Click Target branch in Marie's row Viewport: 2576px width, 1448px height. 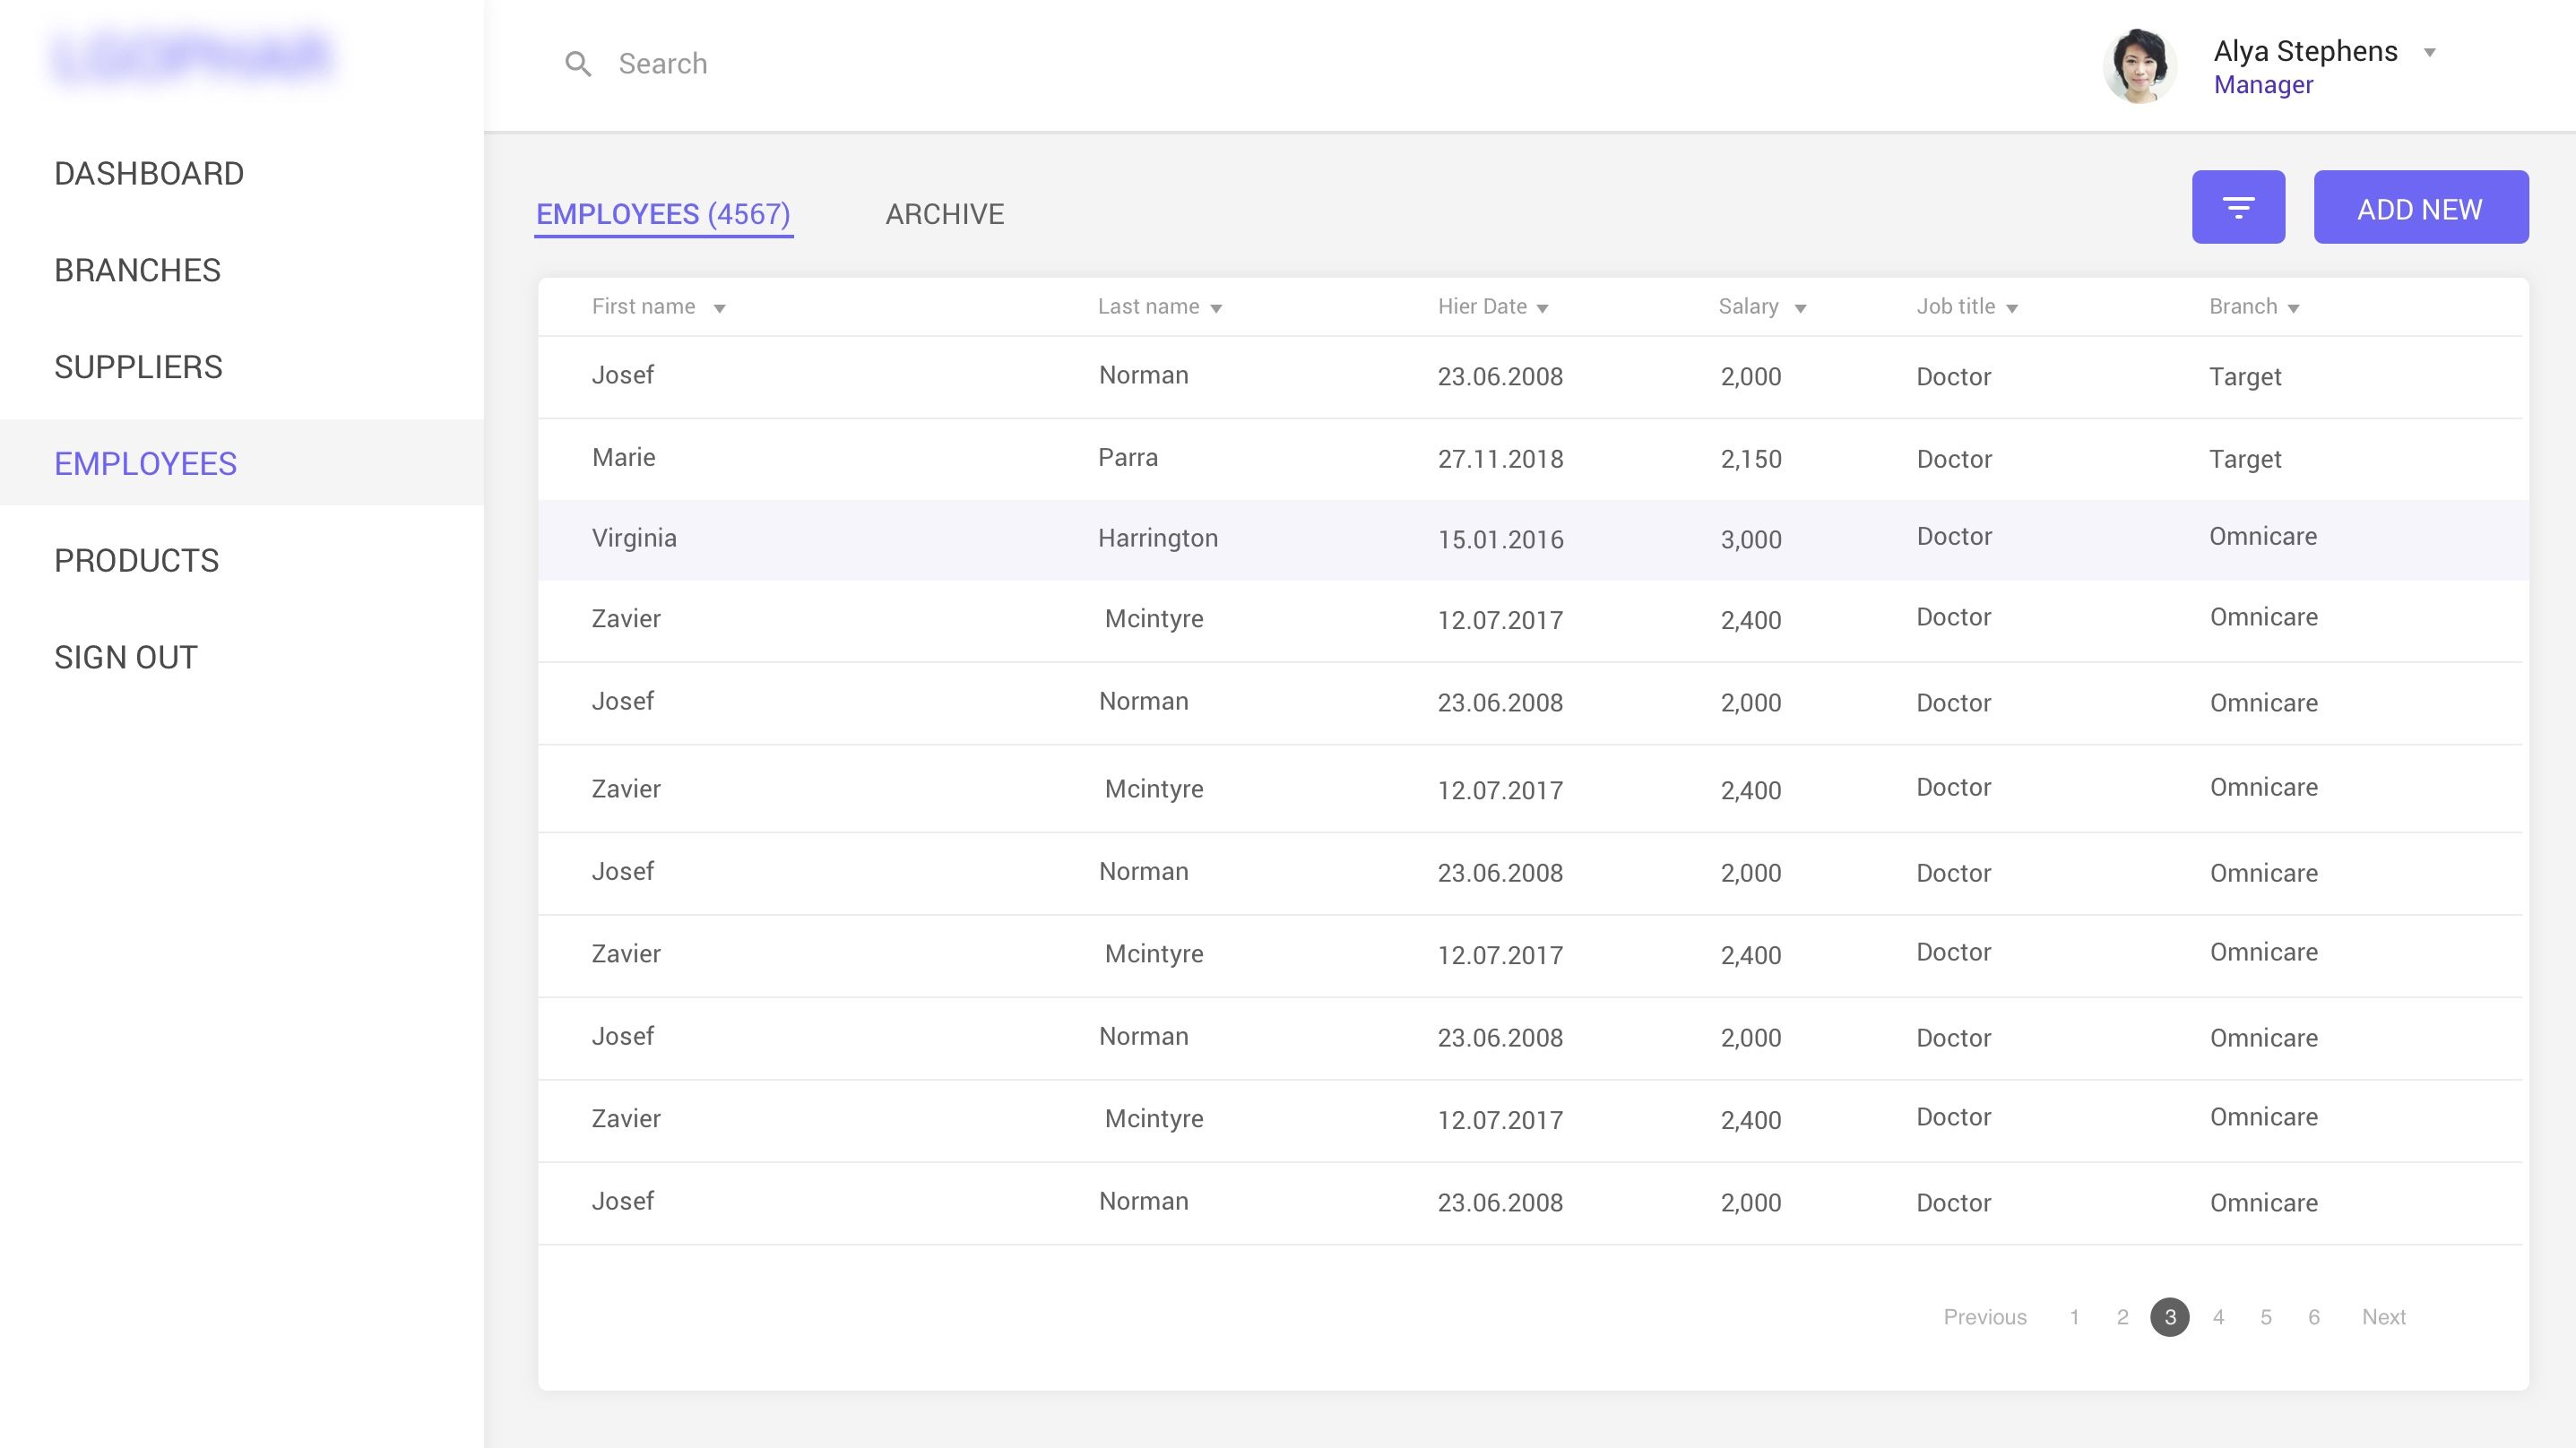pyautogui.click(x=2245, y=460)
